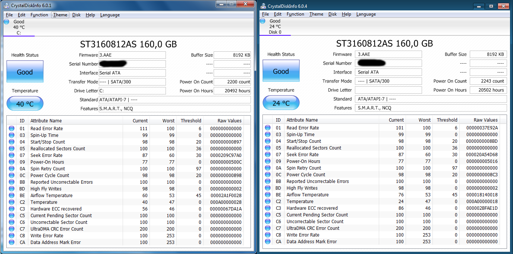
Task: Click status orb for Reallocated Sectors Count, 6.0.1 window
Action: tap(12, 148)
